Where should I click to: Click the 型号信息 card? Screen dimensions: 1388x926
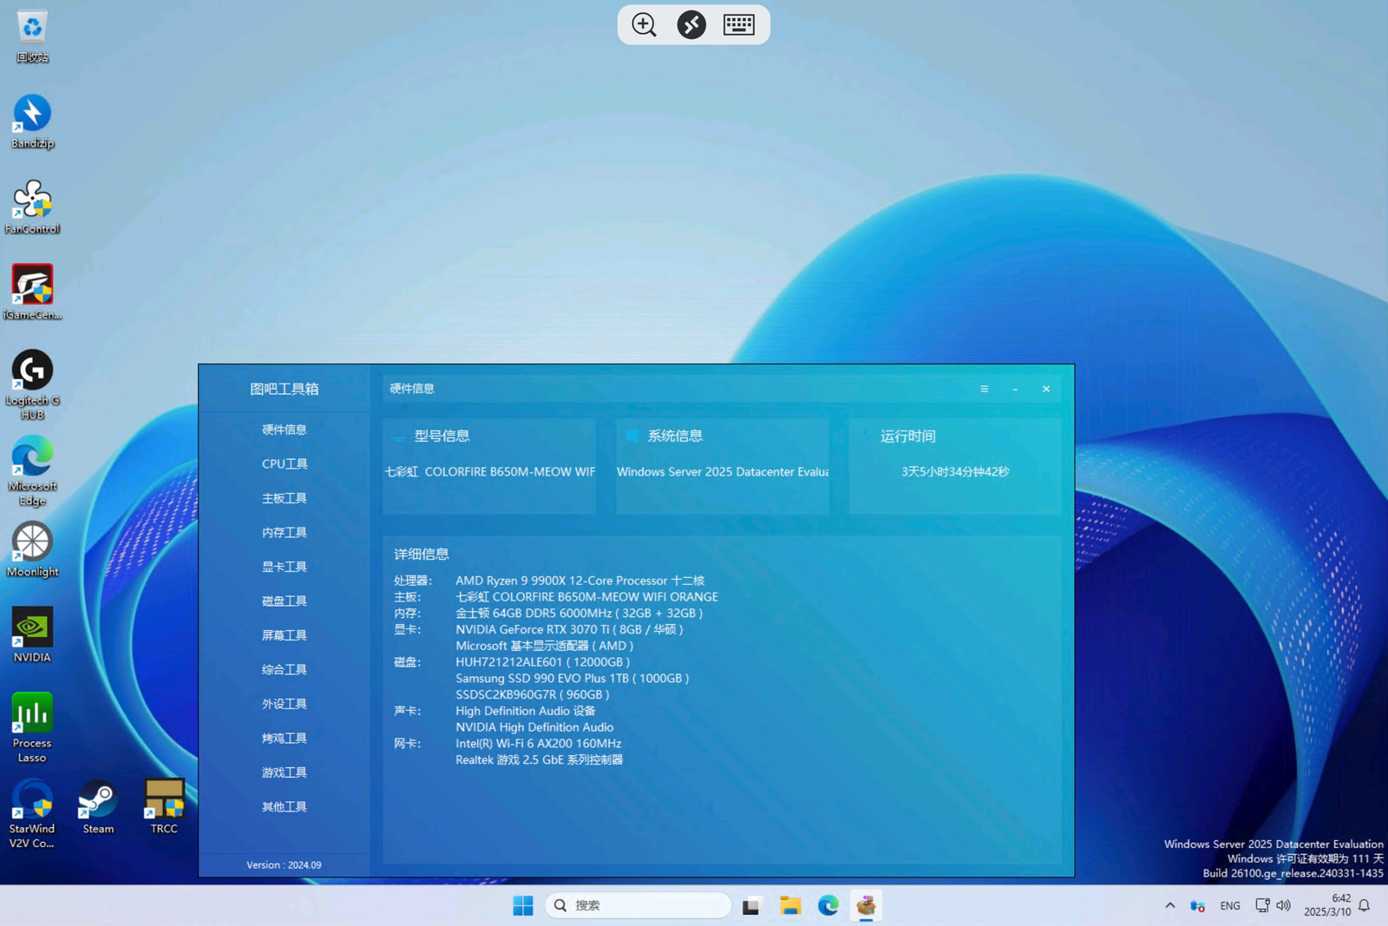click(489, 466)
